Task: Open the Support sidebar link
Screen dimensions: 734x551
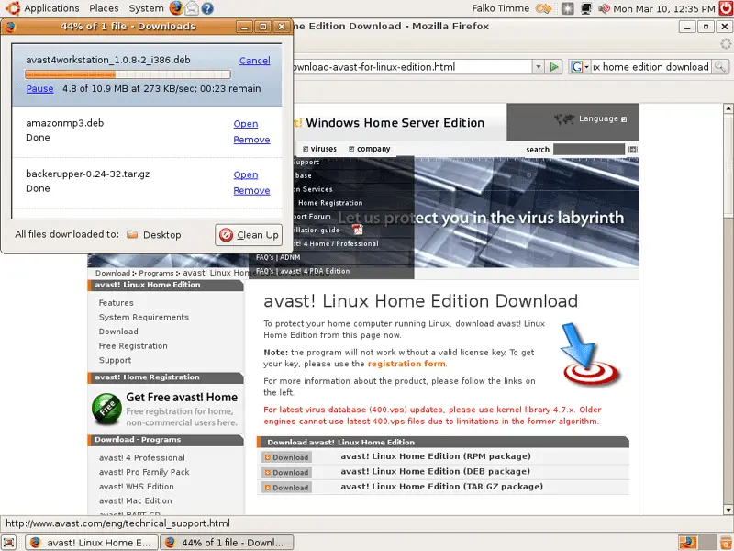Action: click(x=116, y=360)
